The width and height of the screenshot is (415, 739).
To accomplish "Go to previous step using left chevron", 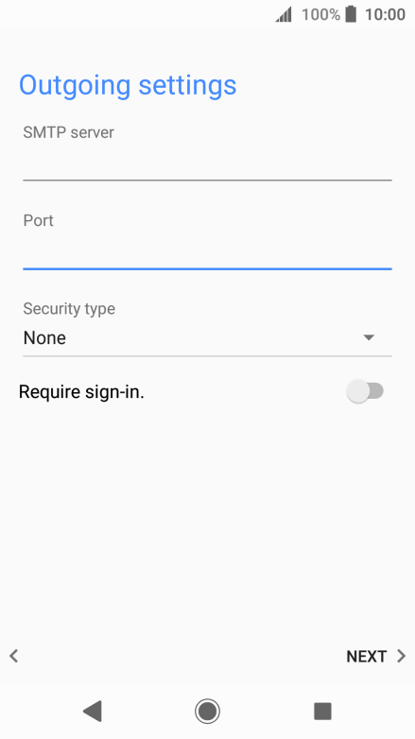I will (x=13, y=656).
